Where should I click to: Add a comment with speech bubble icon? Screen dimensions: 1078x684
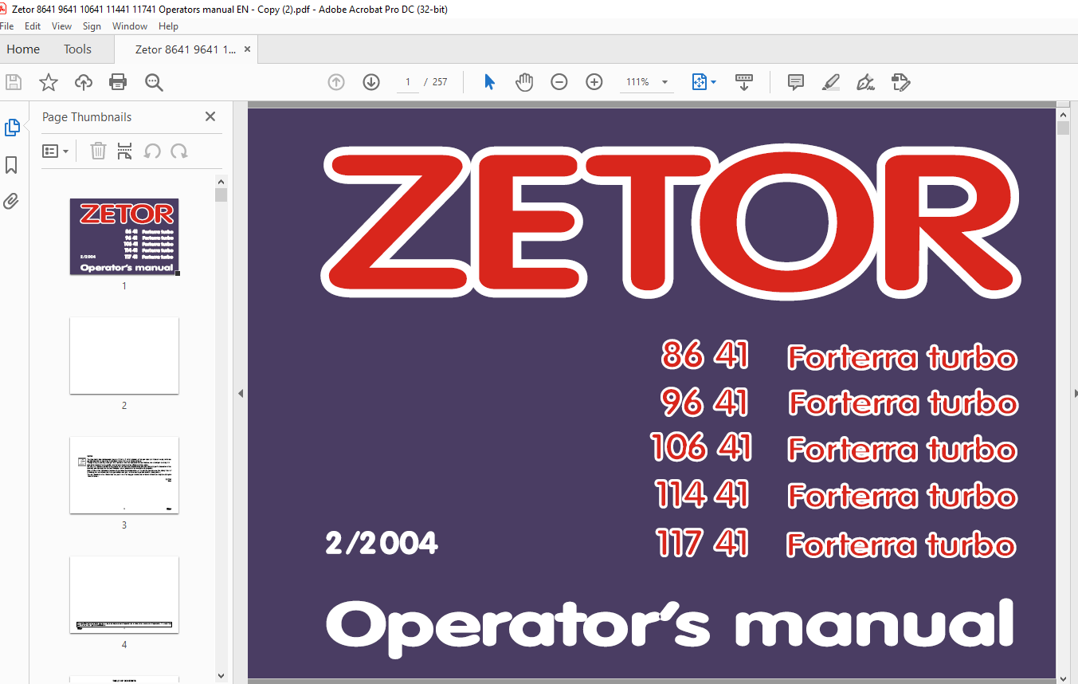(x=795, y=82)
